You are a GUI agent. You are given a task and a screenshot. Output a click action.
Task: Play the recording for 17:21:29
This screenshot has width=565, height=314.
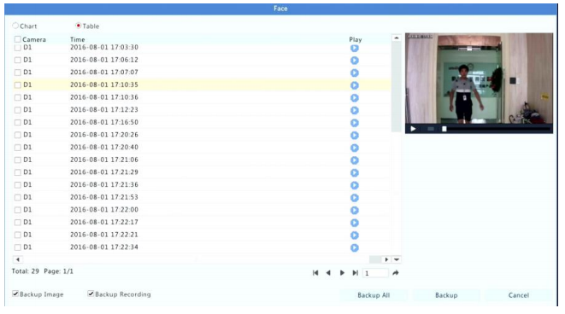pos(355,172)
